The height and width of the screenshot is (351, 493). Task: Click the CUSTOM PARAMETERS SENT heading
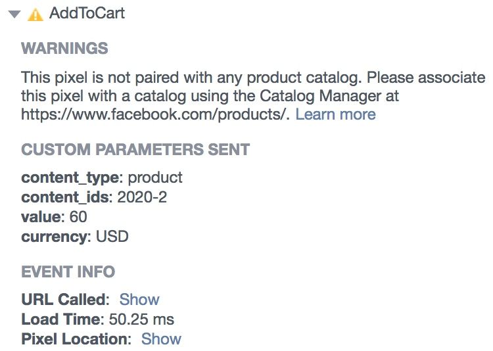(135, 149)
